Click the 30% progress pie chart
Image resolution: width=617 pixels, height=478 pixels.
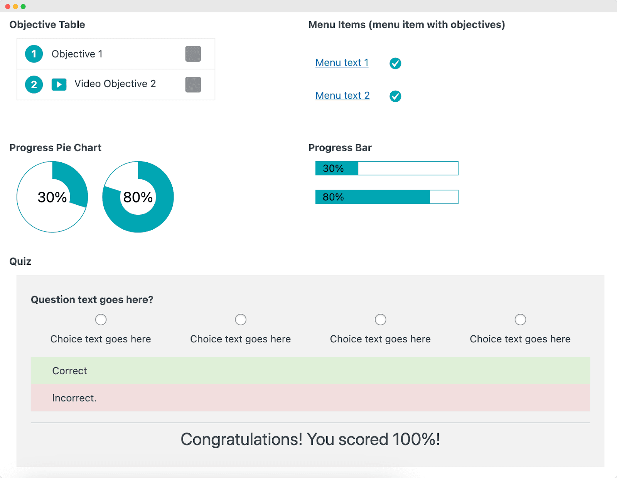click(x=52, y=197)
